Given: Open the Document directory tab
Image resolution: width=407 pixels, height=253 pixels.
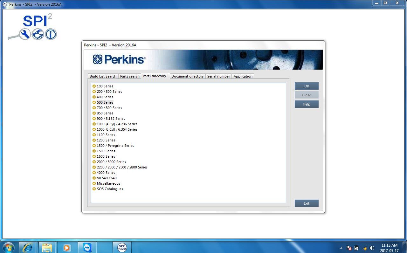Looking at the screenshot, I should pos(187,76).
